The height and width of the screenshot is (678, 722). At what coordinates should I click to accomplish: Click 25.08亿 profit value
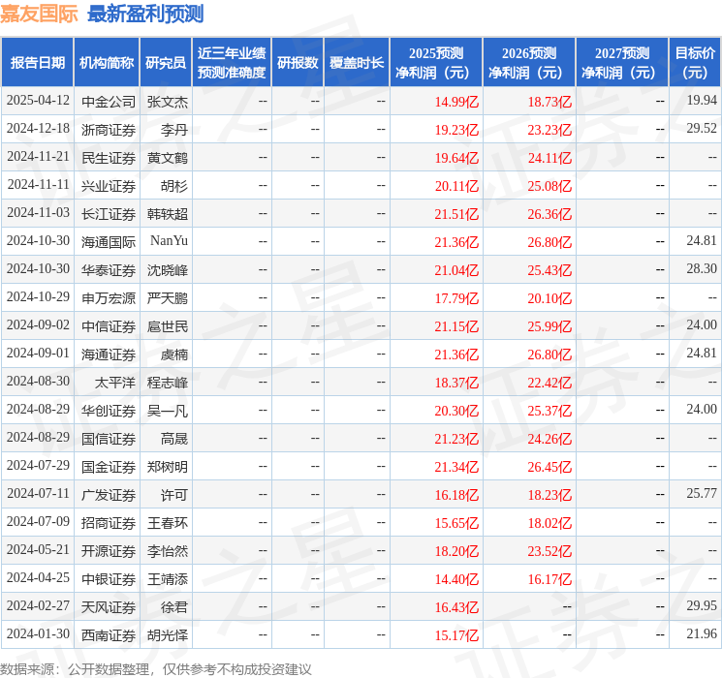549,186
